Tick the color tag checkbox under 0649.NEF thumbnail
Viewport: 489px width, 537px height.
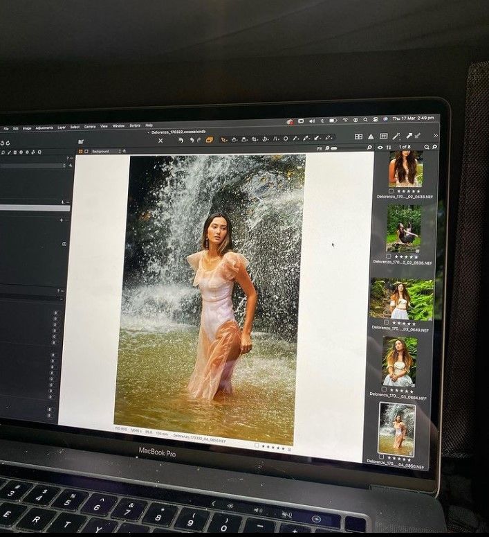[386, 322]
